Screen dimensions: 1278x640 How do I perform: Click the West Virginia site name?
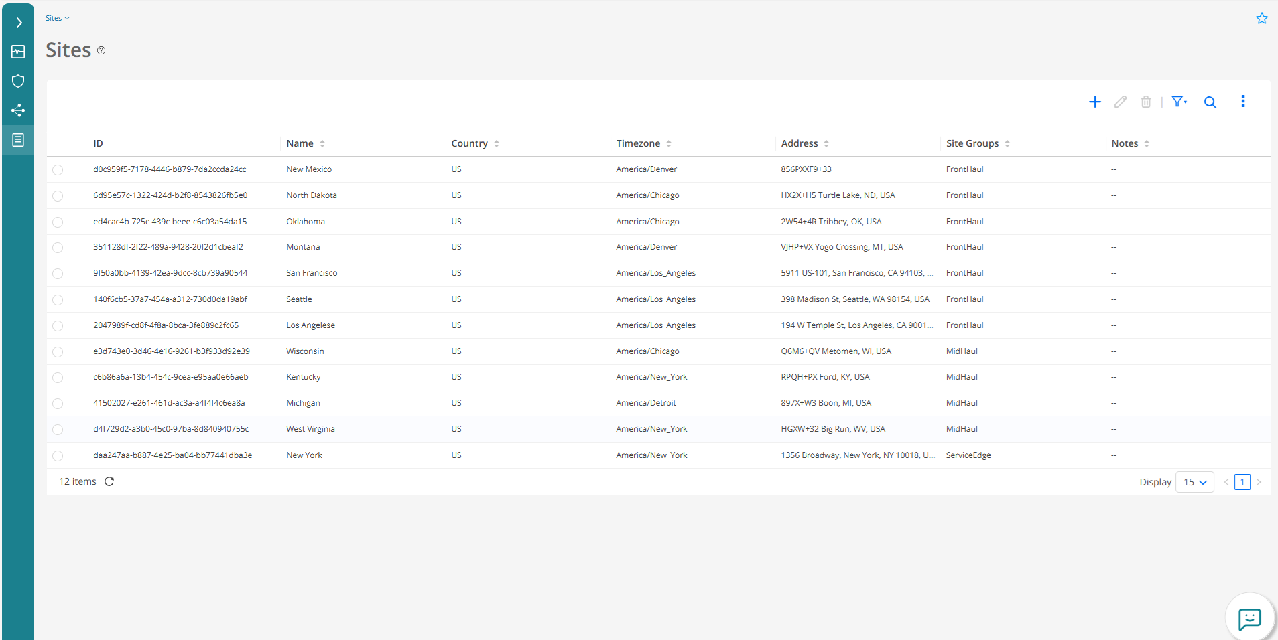pyautogui.click(x=310, y=429)
